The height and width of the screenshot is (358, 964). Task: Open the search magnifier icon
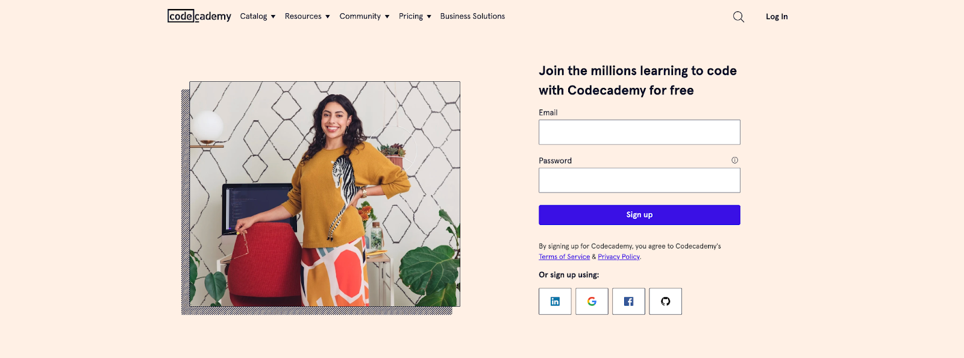738,17
